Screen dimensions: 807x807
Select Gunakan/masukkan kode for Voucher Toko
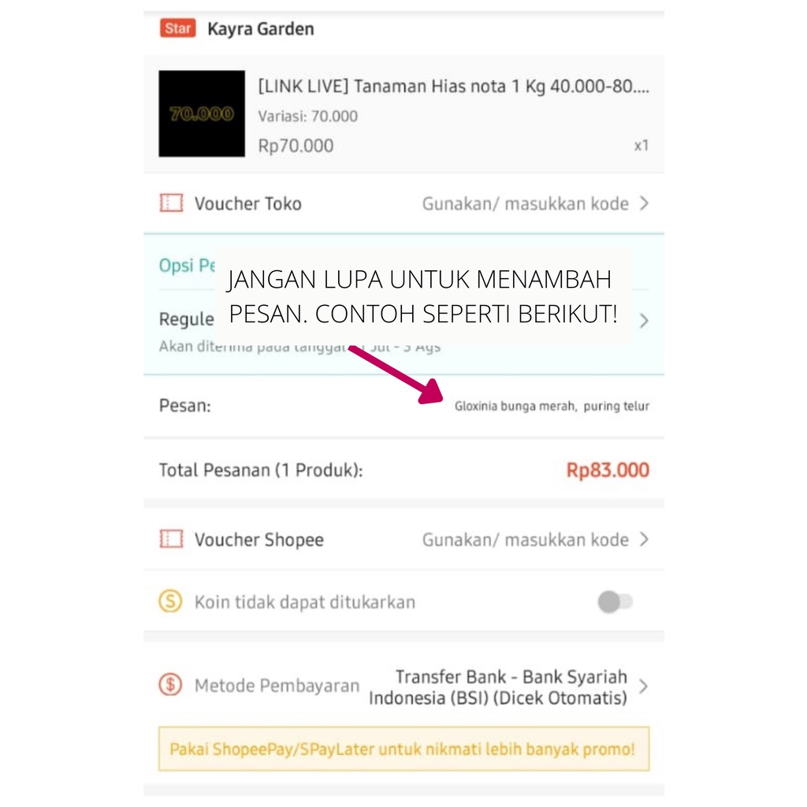pos(526,204)
